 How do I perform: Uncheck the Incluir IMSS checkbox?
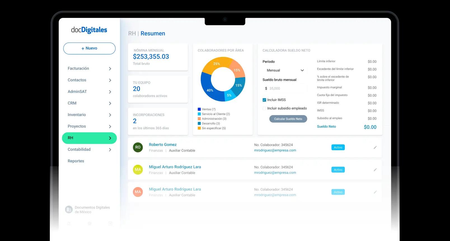pyautogui.click(x=264, y=100)
